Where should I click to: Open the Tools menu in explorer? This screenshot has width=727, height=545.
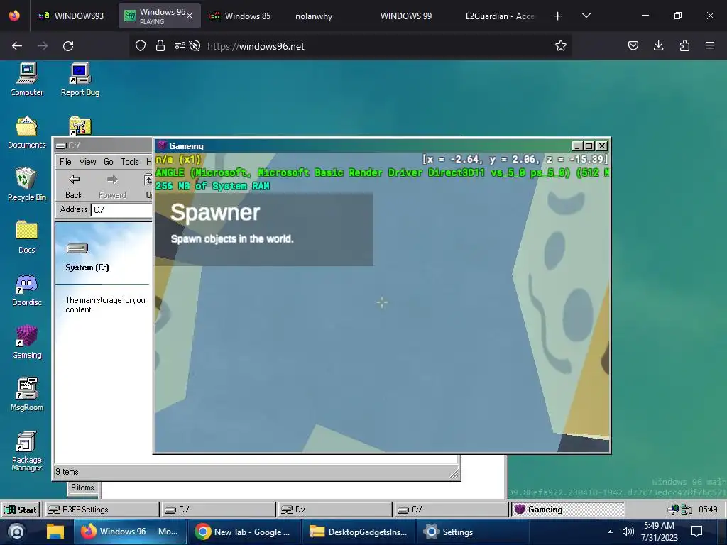130,162
